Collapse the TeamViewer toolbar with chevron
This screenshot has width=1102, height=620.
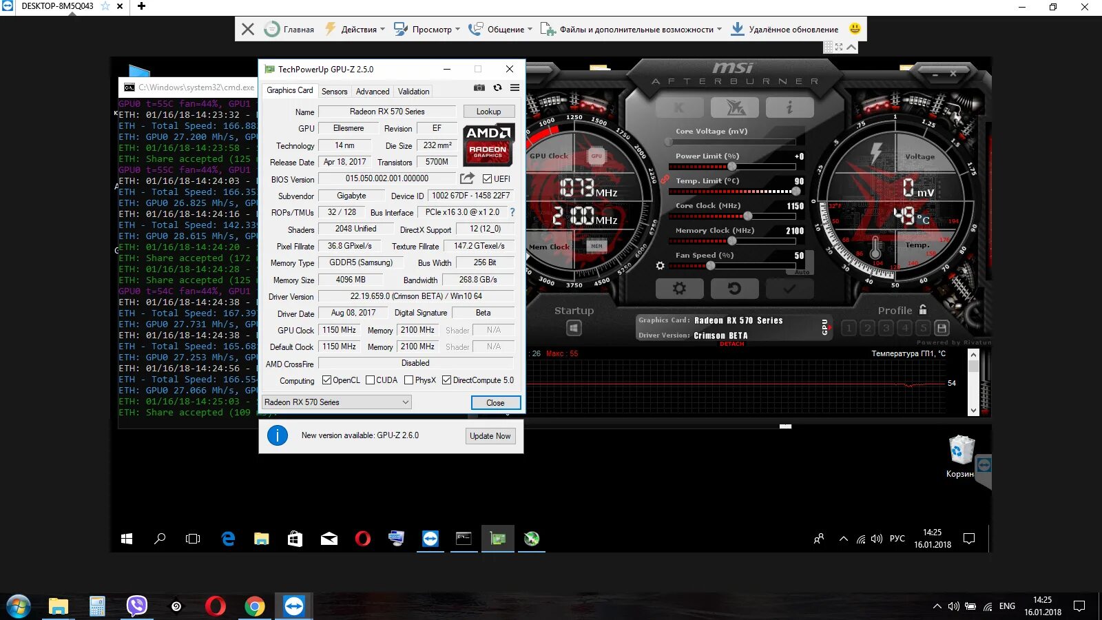click(x=852, y=47)
